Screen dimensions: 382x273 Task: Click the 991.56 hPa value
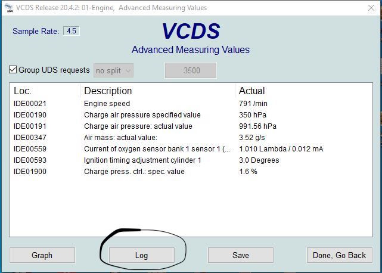pos(258,126)
